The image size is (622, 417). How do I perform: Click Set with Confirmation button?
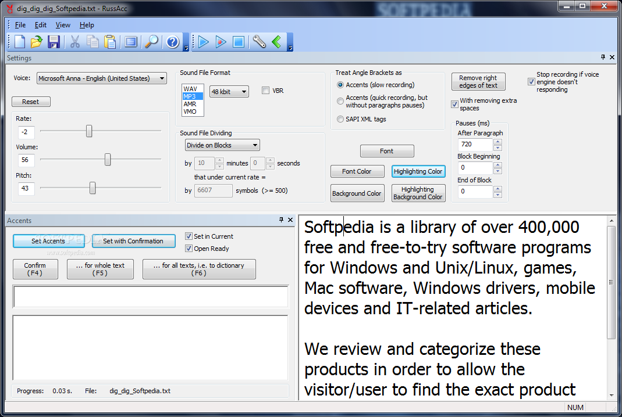point(133,241)
